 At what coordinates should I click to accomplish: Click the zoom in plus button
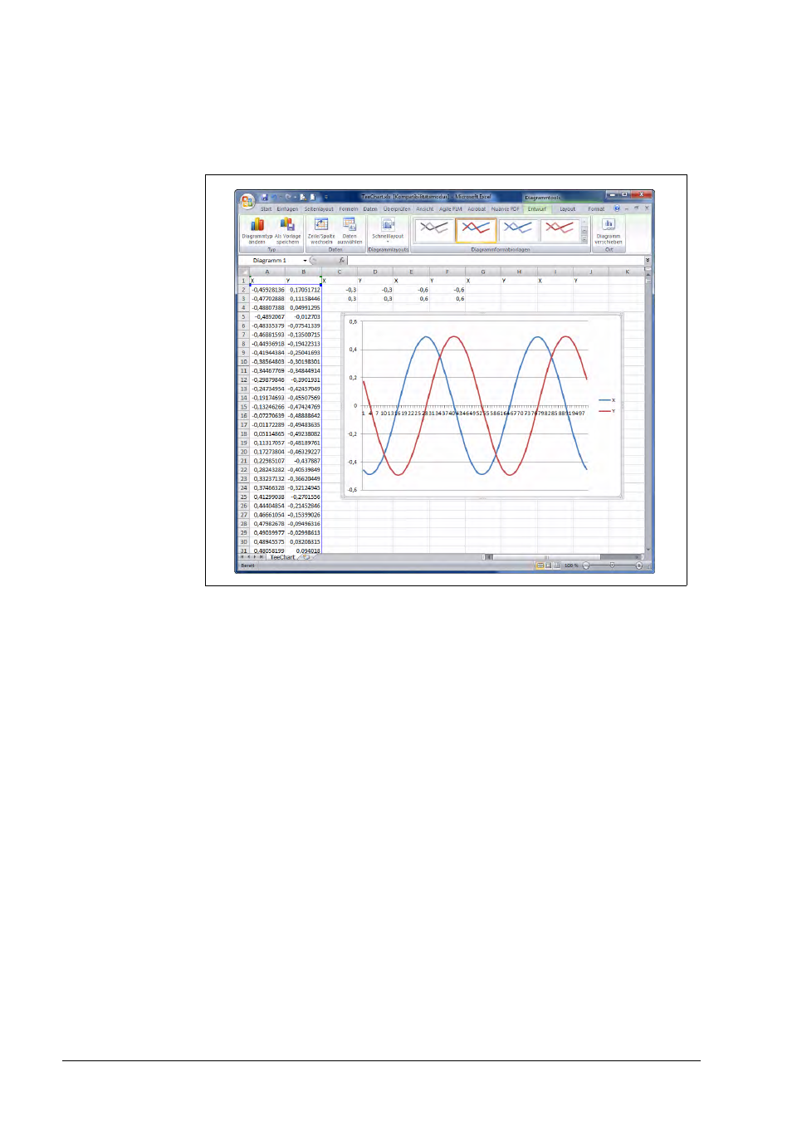click(x=638, y=565)
